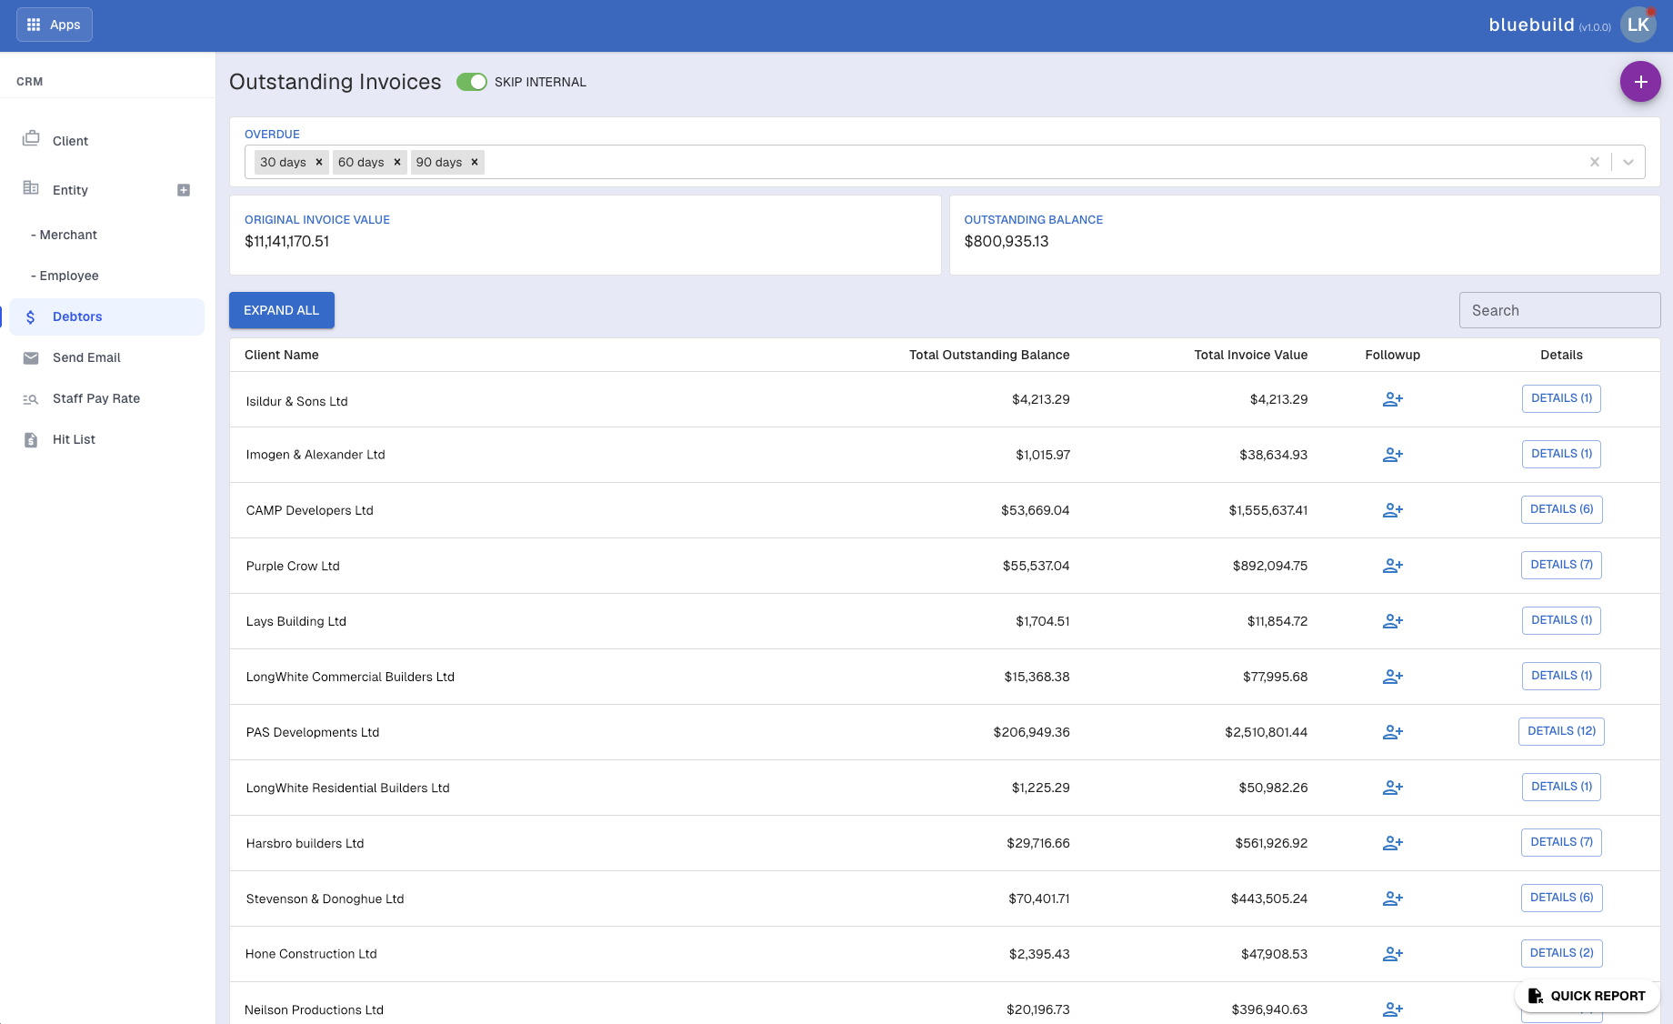1673x1024 pixels.
Task: Remove the 60 days overdue filter
Action: [x=397, y=162]
